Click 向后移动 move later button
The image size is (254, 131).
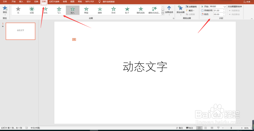pyautogui.click(x=234, y=14)
